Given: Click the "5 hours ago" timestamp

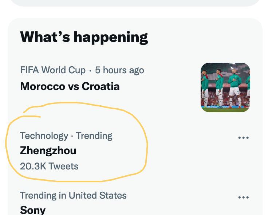Looking at the screenshot, I should 119,70.
